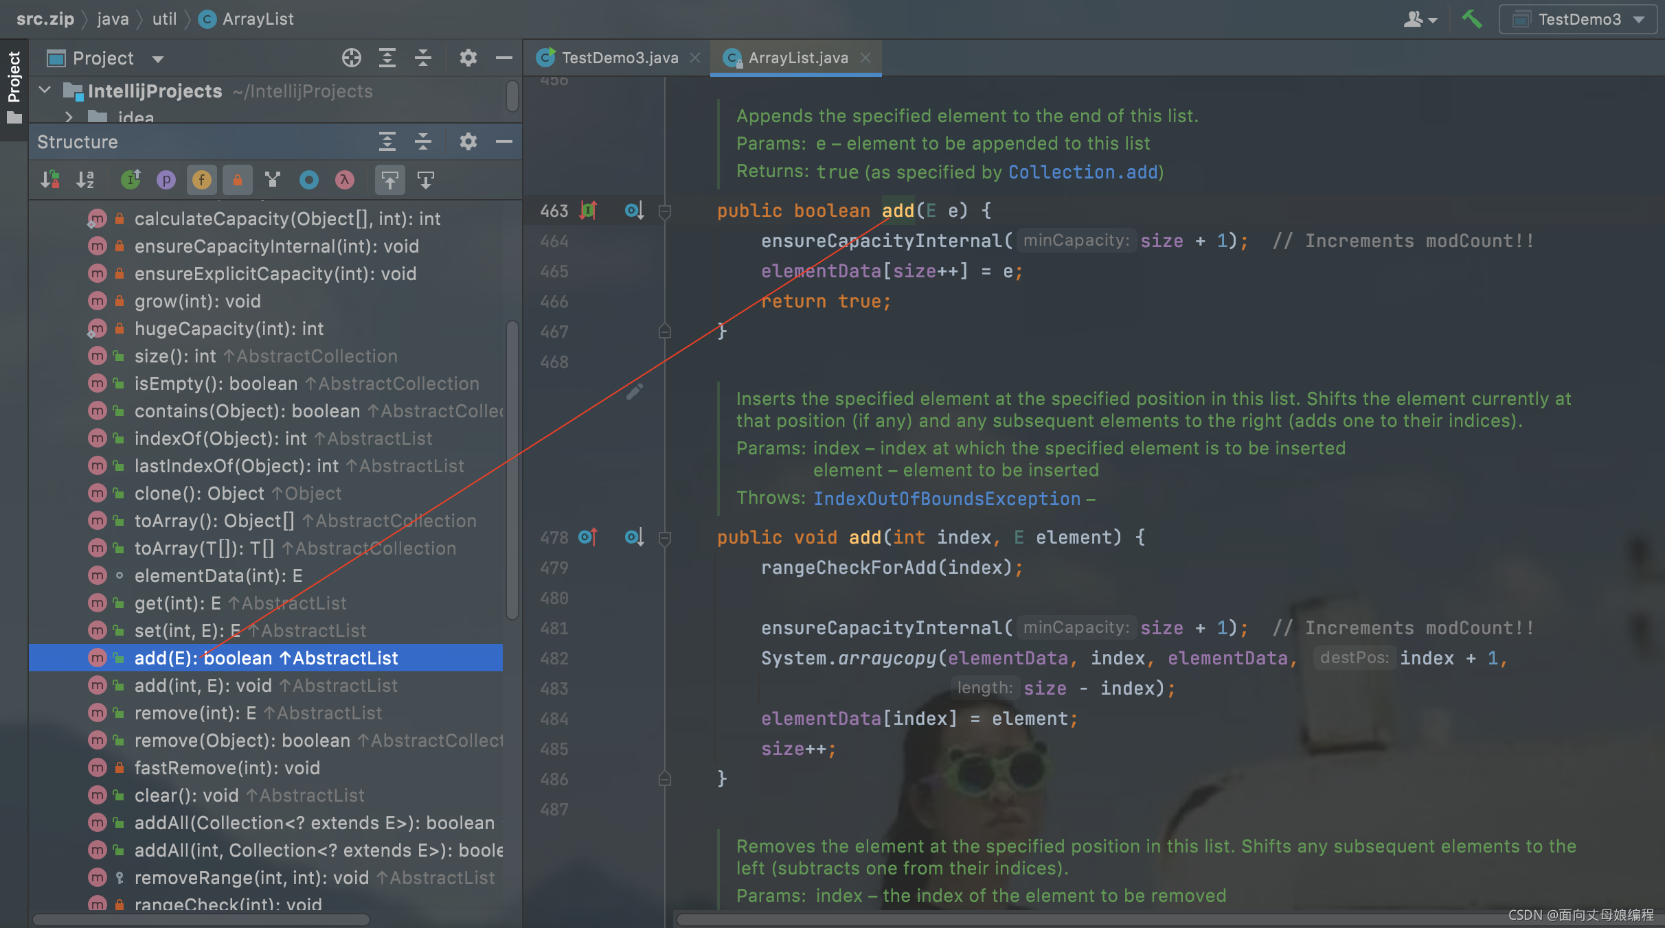This screenshot has width=1665, height=928.
Task: Expand the idea folder node
Action: pyautogui.click(x=69, y=117)
